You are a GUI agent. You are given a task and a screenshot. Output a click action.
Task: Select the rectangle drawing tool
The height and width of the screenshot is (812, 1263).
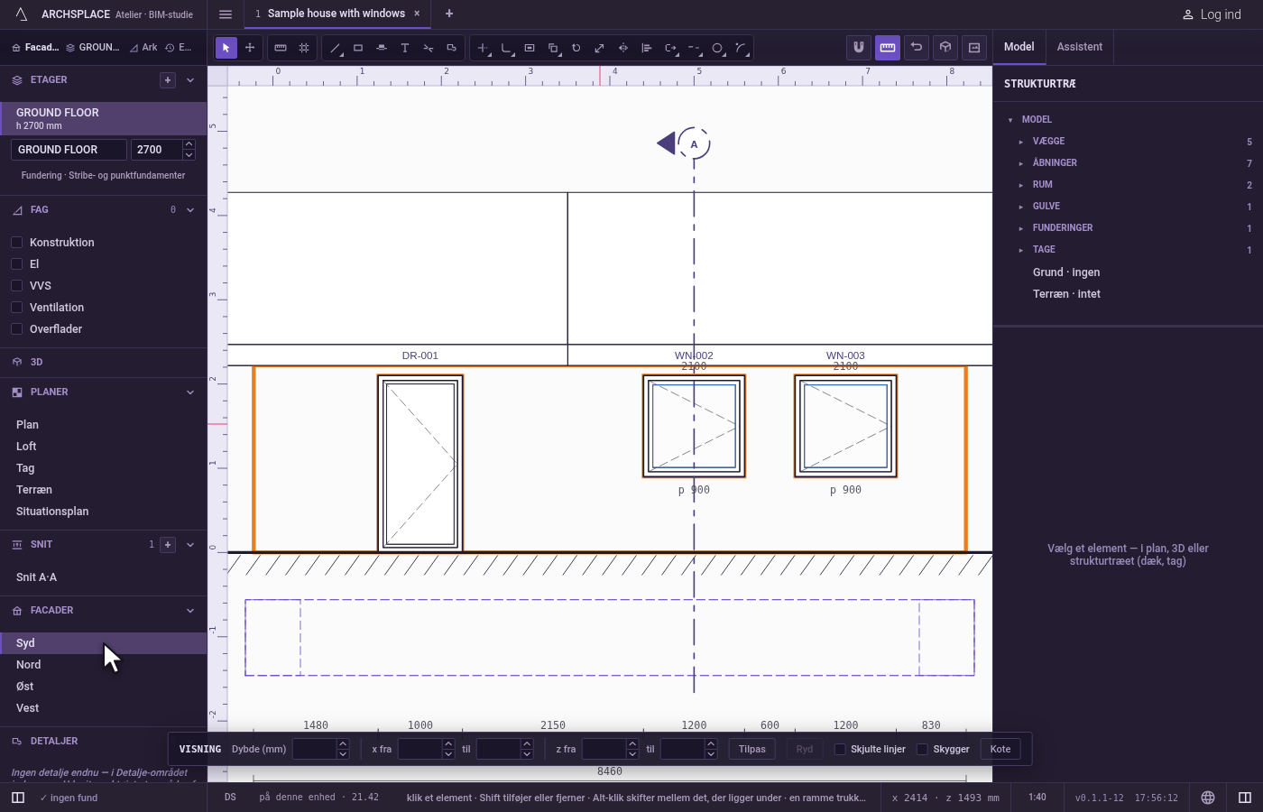point(358,48)
